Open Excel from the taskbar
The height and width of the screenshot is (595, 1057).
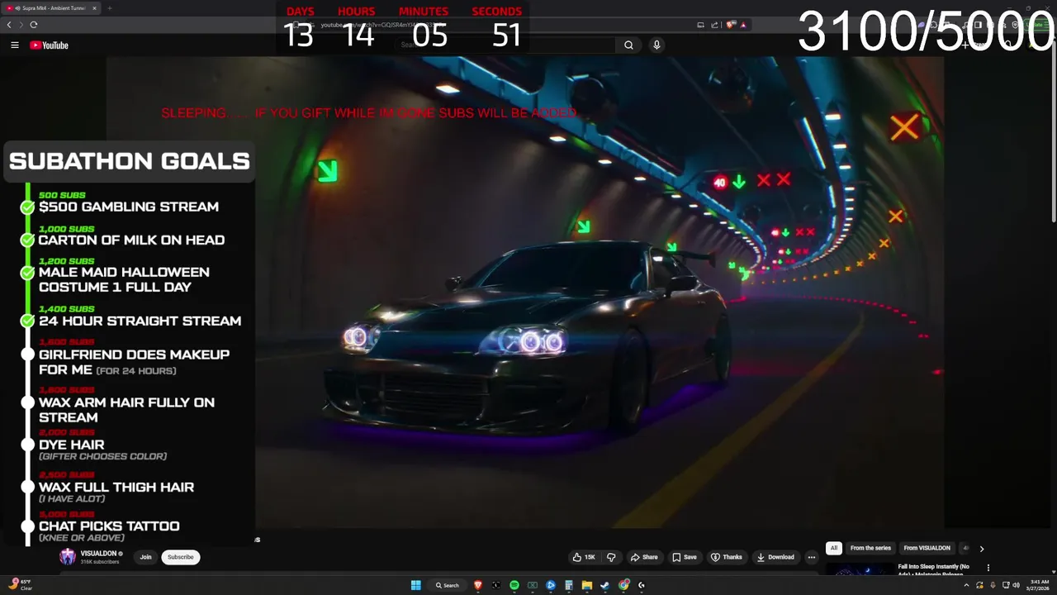(532, 585)
